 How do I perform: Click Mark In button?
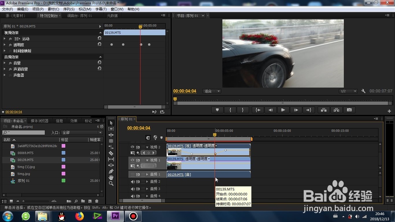pos(230,110)
